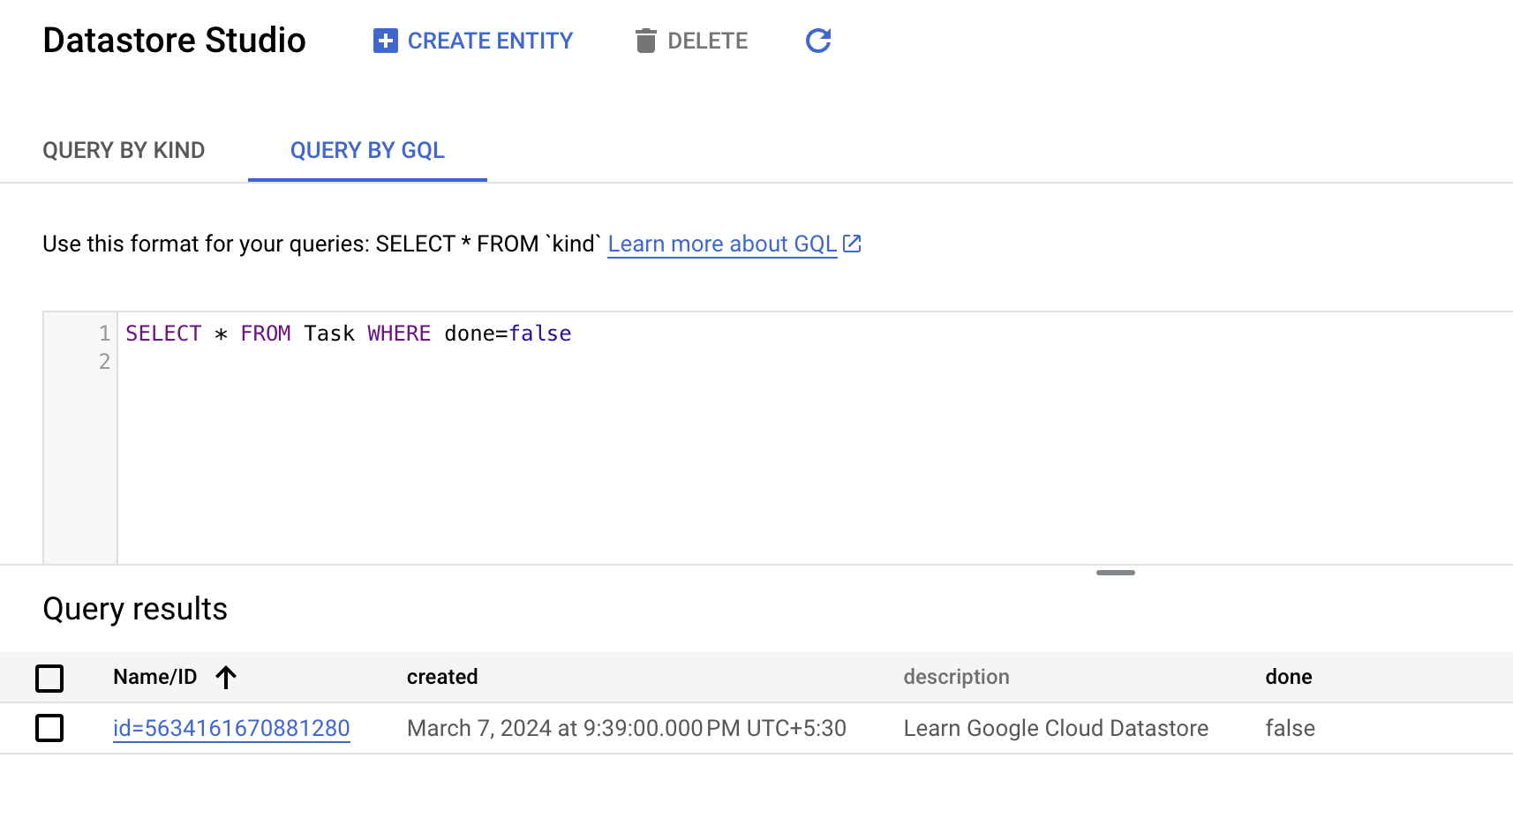The image size is (1513, 833).
Task: Open entity id=5634161670881280
Action: 231,728
